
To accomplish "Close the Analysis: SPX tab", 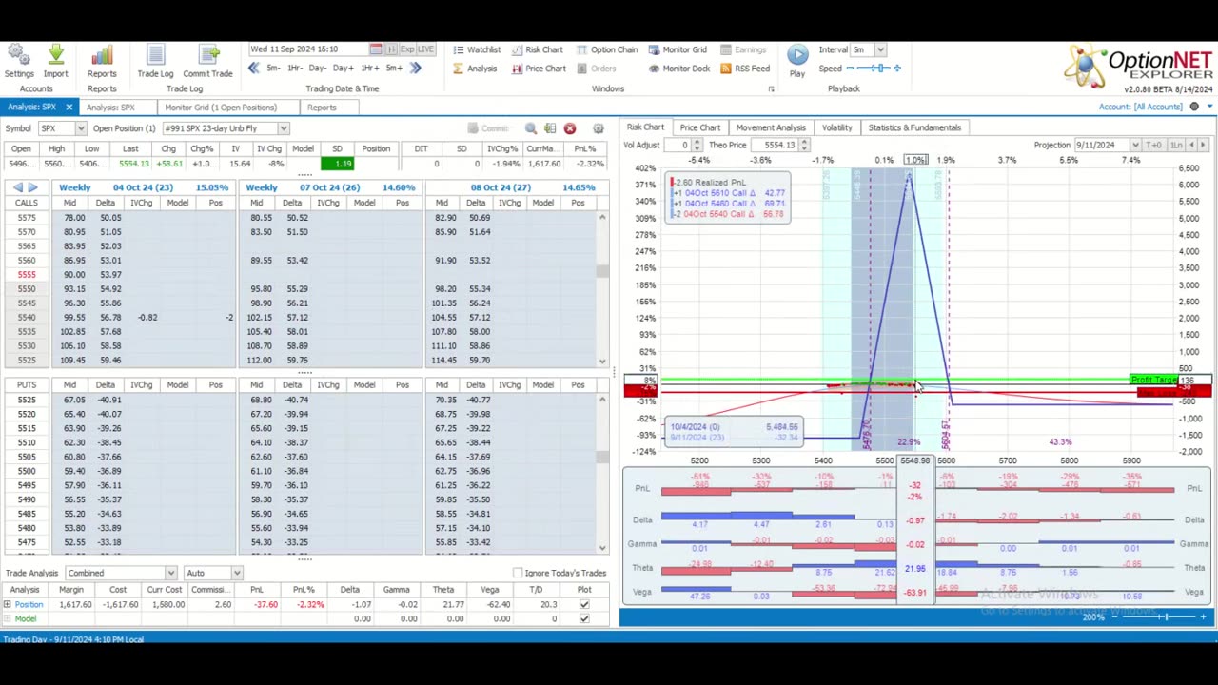I will coord(69,107).
